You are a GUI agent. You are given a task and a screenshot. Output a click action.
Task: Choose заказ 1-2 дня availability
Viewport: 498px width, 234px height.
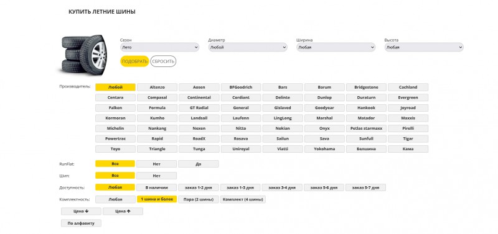(199, 187)
